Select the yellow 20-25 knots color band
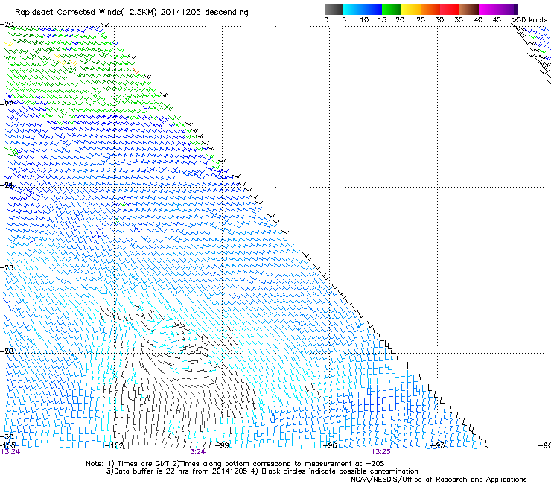 click(x=411, y=9)
